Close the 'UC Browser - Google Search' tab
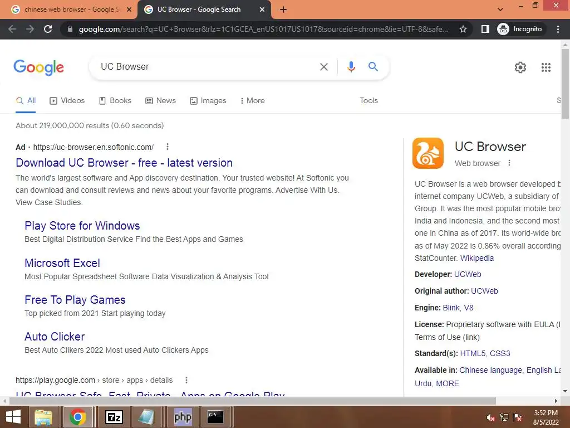 pyautogui.click(x=262, y=9)
